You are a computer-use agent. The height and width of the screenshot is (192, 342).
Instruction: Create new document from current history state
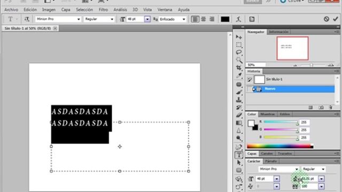(311, 107)
